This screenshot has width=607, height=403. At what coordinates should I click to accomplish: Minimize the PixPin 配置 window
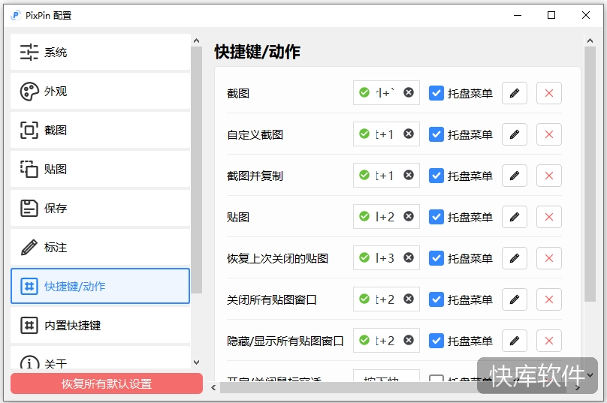[518, 15]
